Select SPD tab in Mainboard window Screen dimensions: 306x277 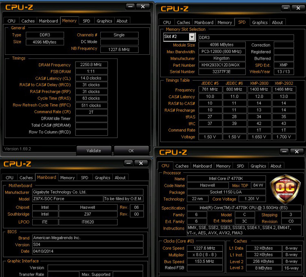pos(84,178)
